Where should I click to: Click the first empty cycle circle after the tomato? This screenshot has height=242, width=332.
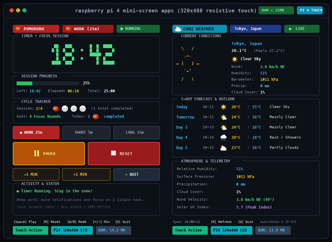(65, 109)
